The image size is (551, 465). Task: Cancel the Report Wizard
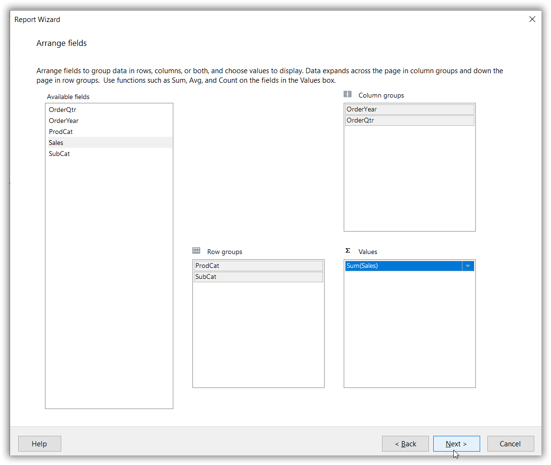point(510,443)
